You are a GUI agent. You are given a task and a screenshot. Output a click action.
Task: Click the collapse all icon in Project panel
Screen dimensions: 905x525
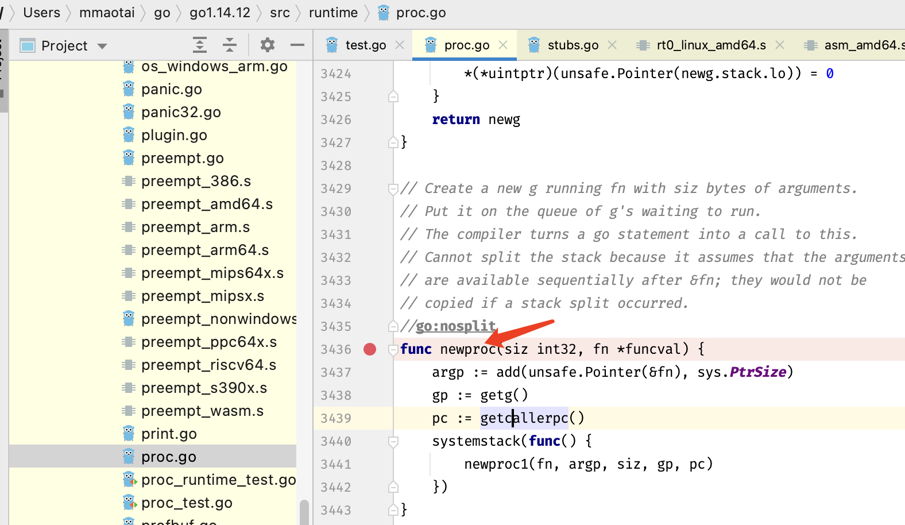coord(230,45)
